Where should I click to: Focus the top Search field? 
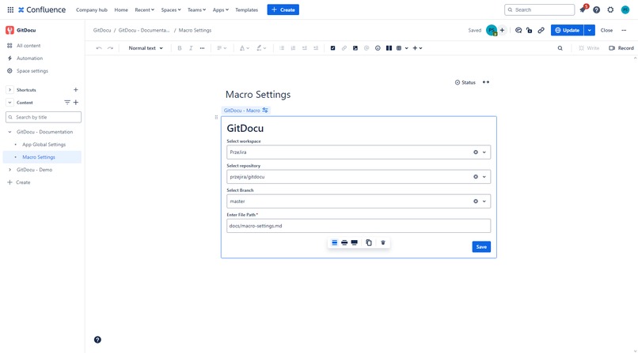(x=540, y=9)
